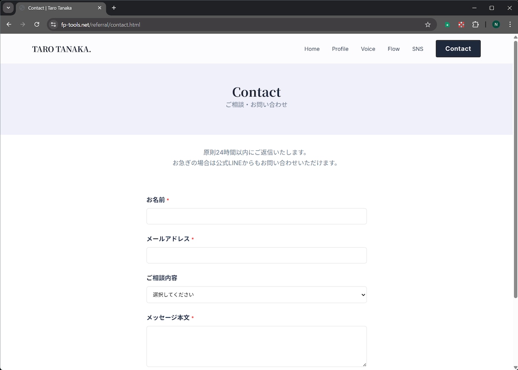Open the SNS nav link
518x370 pixels.
pos(418,49)
